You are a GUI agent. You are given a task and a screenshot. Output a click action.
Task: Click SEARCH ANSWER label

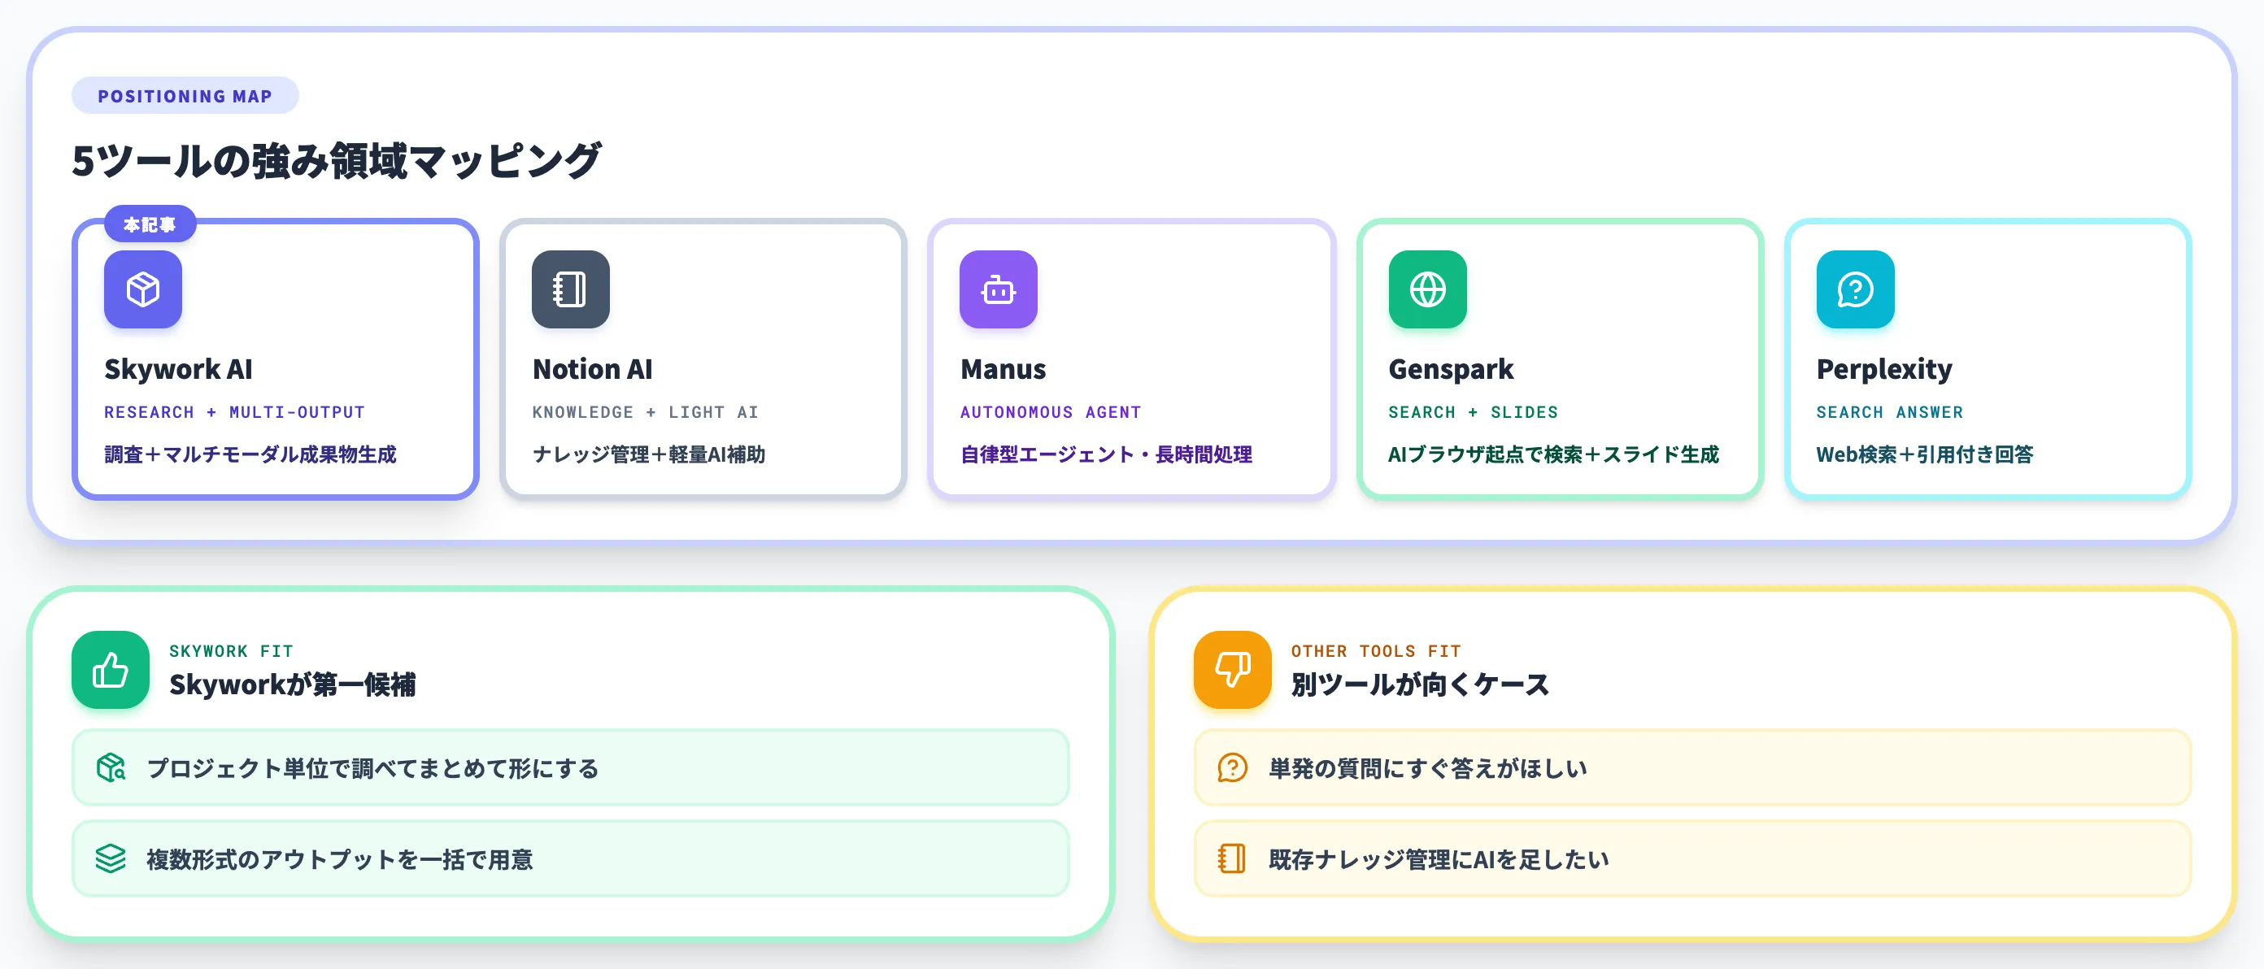click(x=1890, y=412)
